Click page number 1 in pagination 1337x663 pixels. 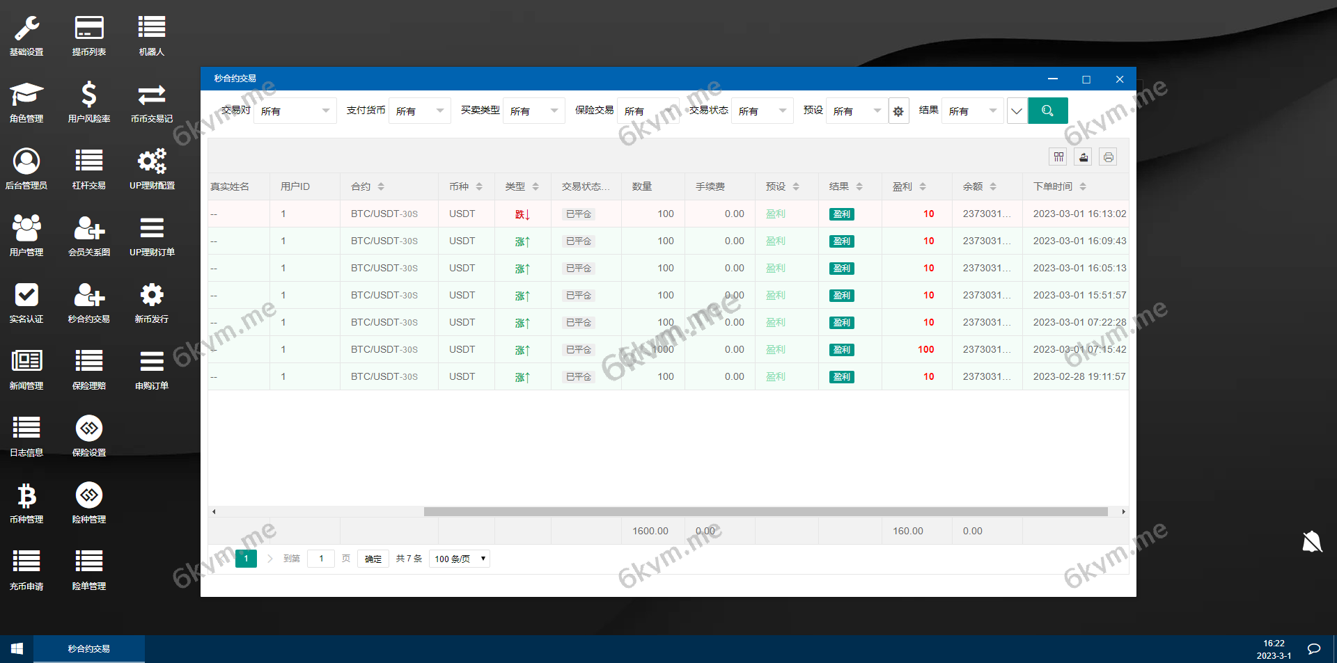[245, 558]
